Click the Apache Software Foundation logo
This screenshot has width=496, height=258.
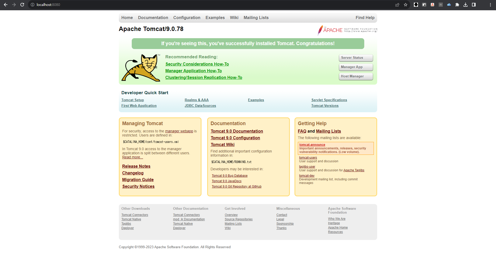[x=347, y=30]
